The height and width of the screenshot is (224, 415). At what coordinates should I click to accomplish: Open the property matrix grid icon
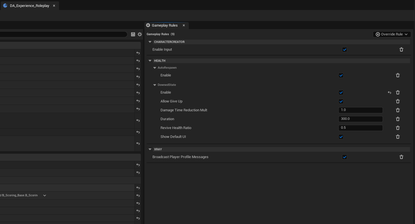click(133, 34)
